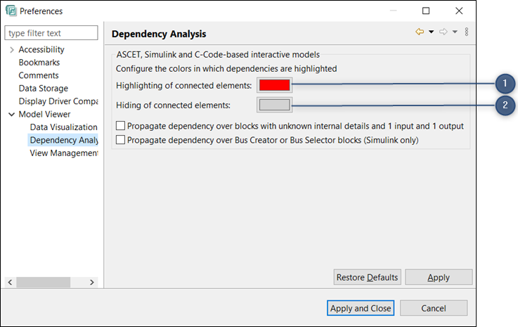Pick the gray hiding color swatch

point(273,105)
